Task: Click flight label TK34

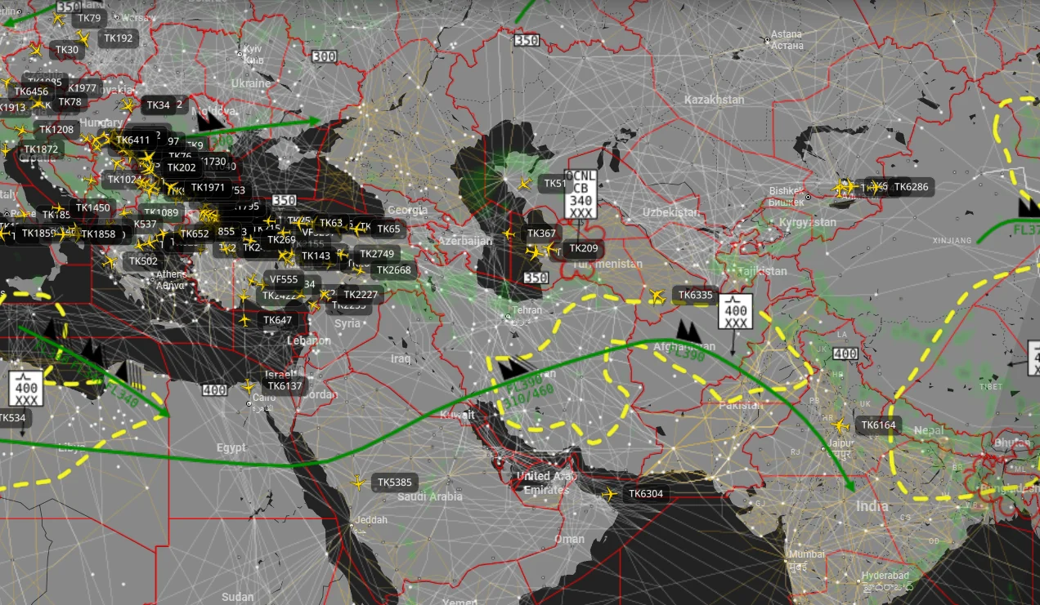Action: click(x=159, y=105)
